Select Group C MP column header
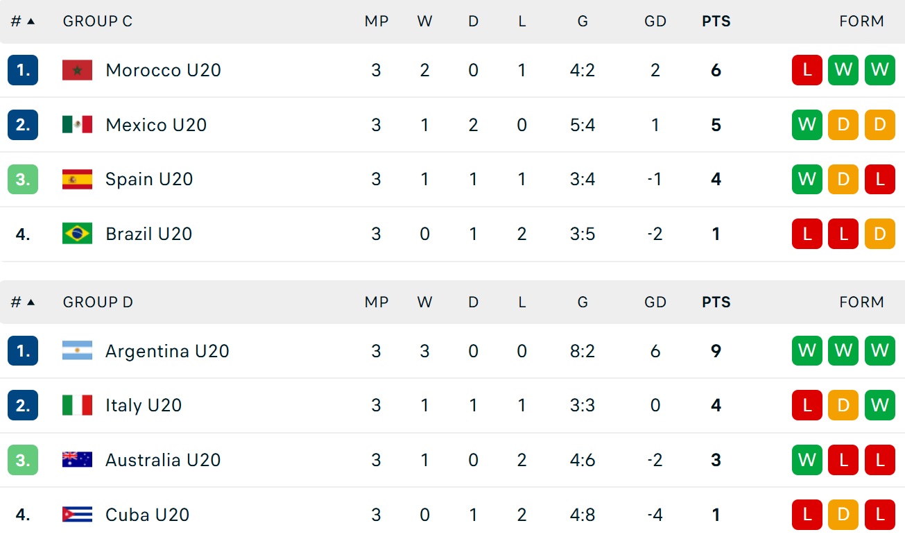This screenshot has width=905, height=539. pos(376,22)
